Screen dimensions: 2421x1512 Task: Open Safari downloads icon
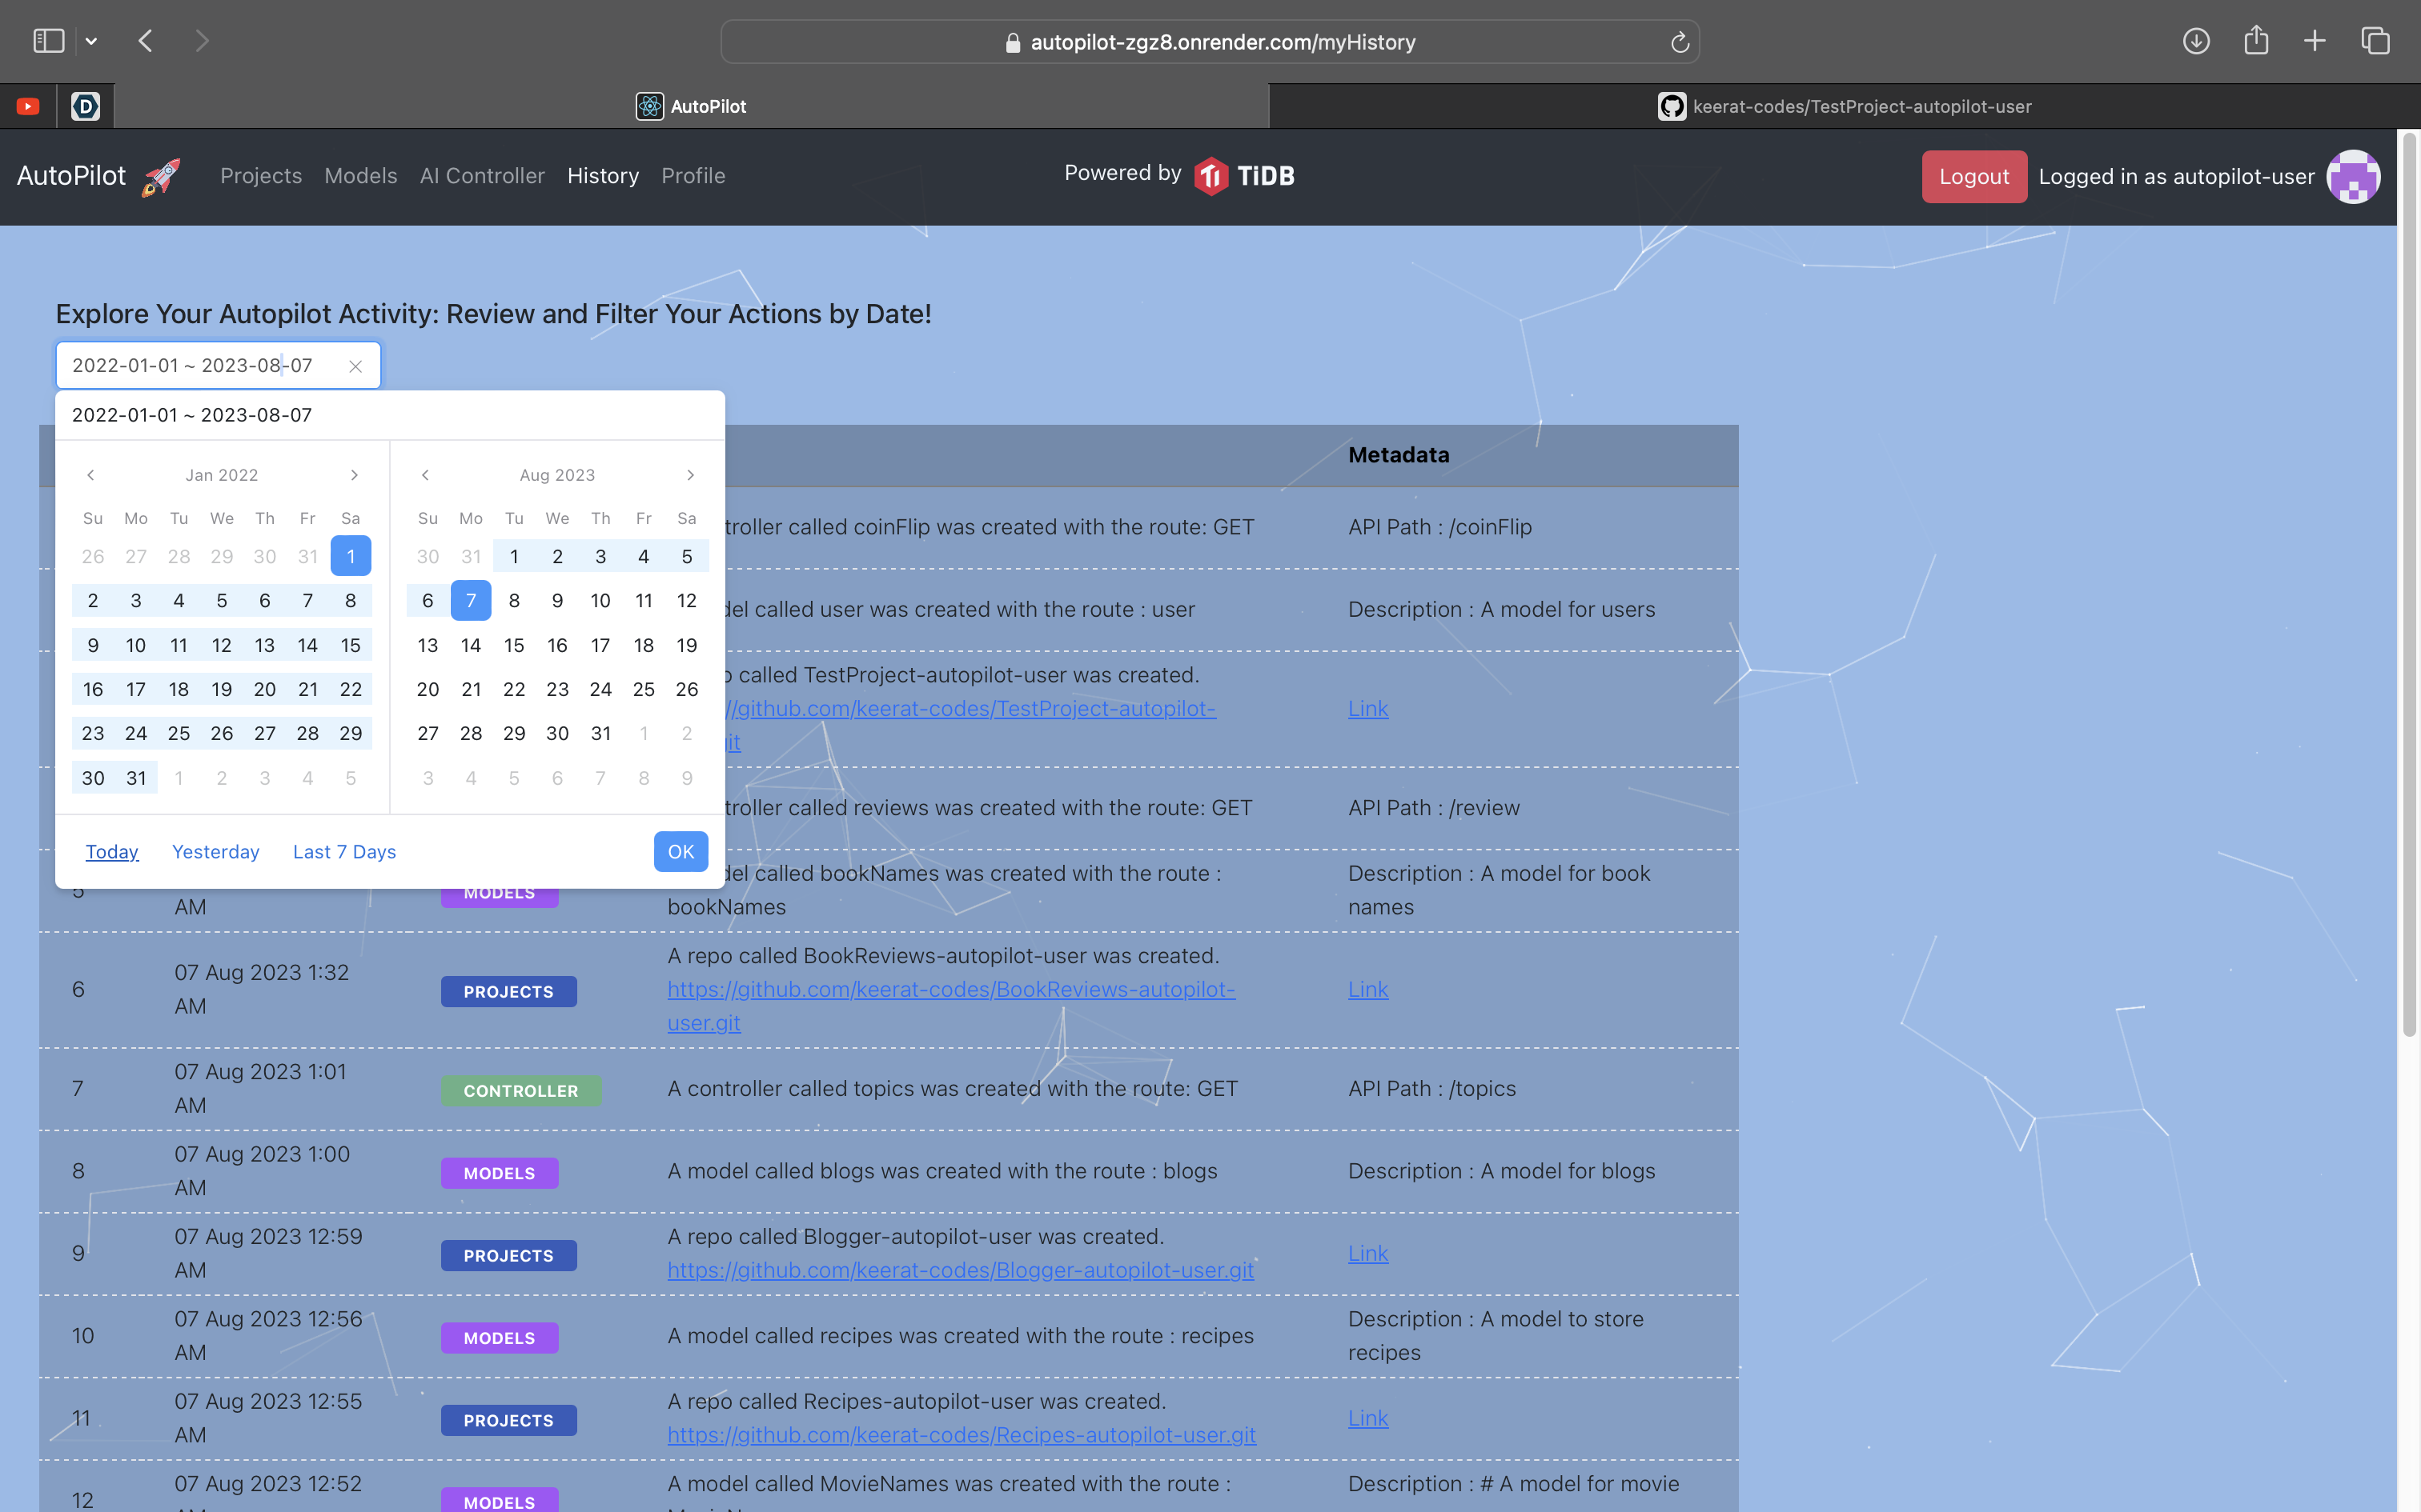coord(2196,41)
